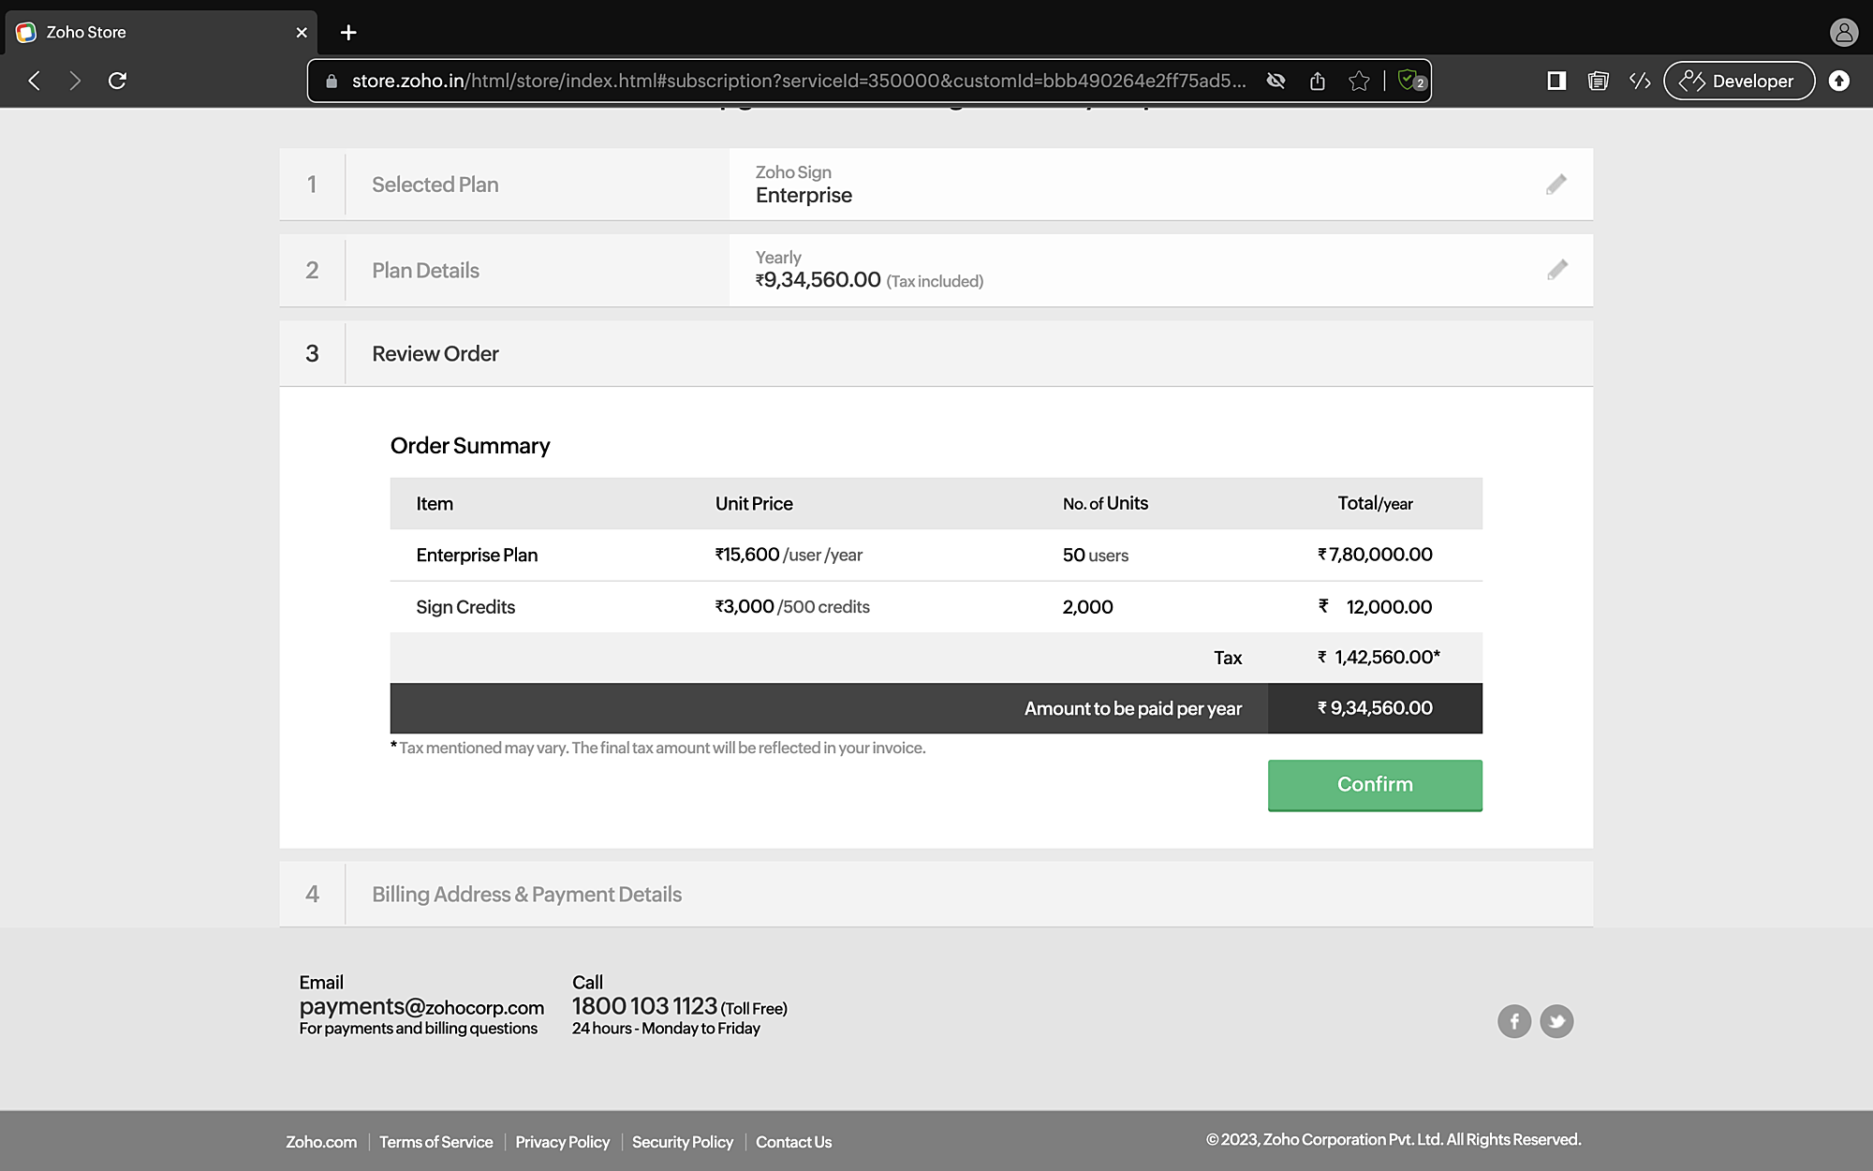
Task: Click the ₹7,80,000.00 total value
Action: [x=1375, y=555]
